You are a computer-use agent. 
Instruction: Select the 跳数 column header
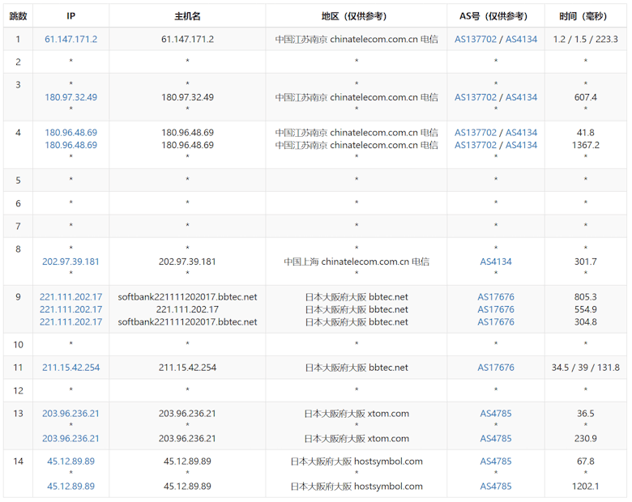(18, 16)
